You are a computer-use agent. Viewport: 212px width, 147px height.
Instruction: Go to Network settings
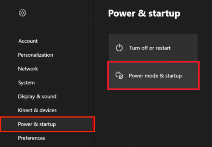tap(28, 69)
